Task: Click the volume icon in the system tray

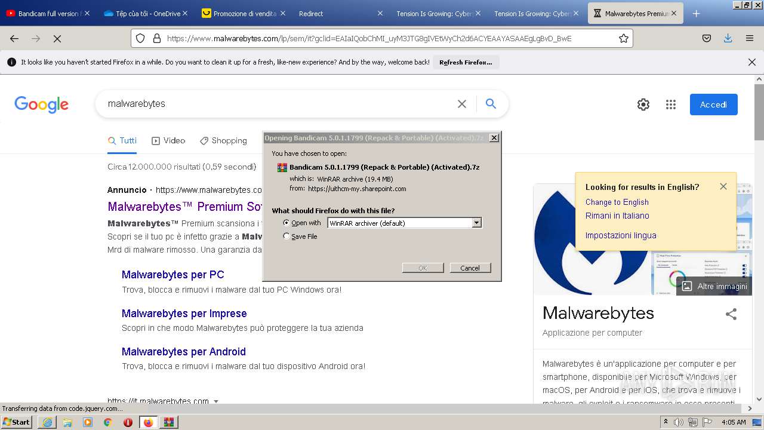Action: (679, 422)
